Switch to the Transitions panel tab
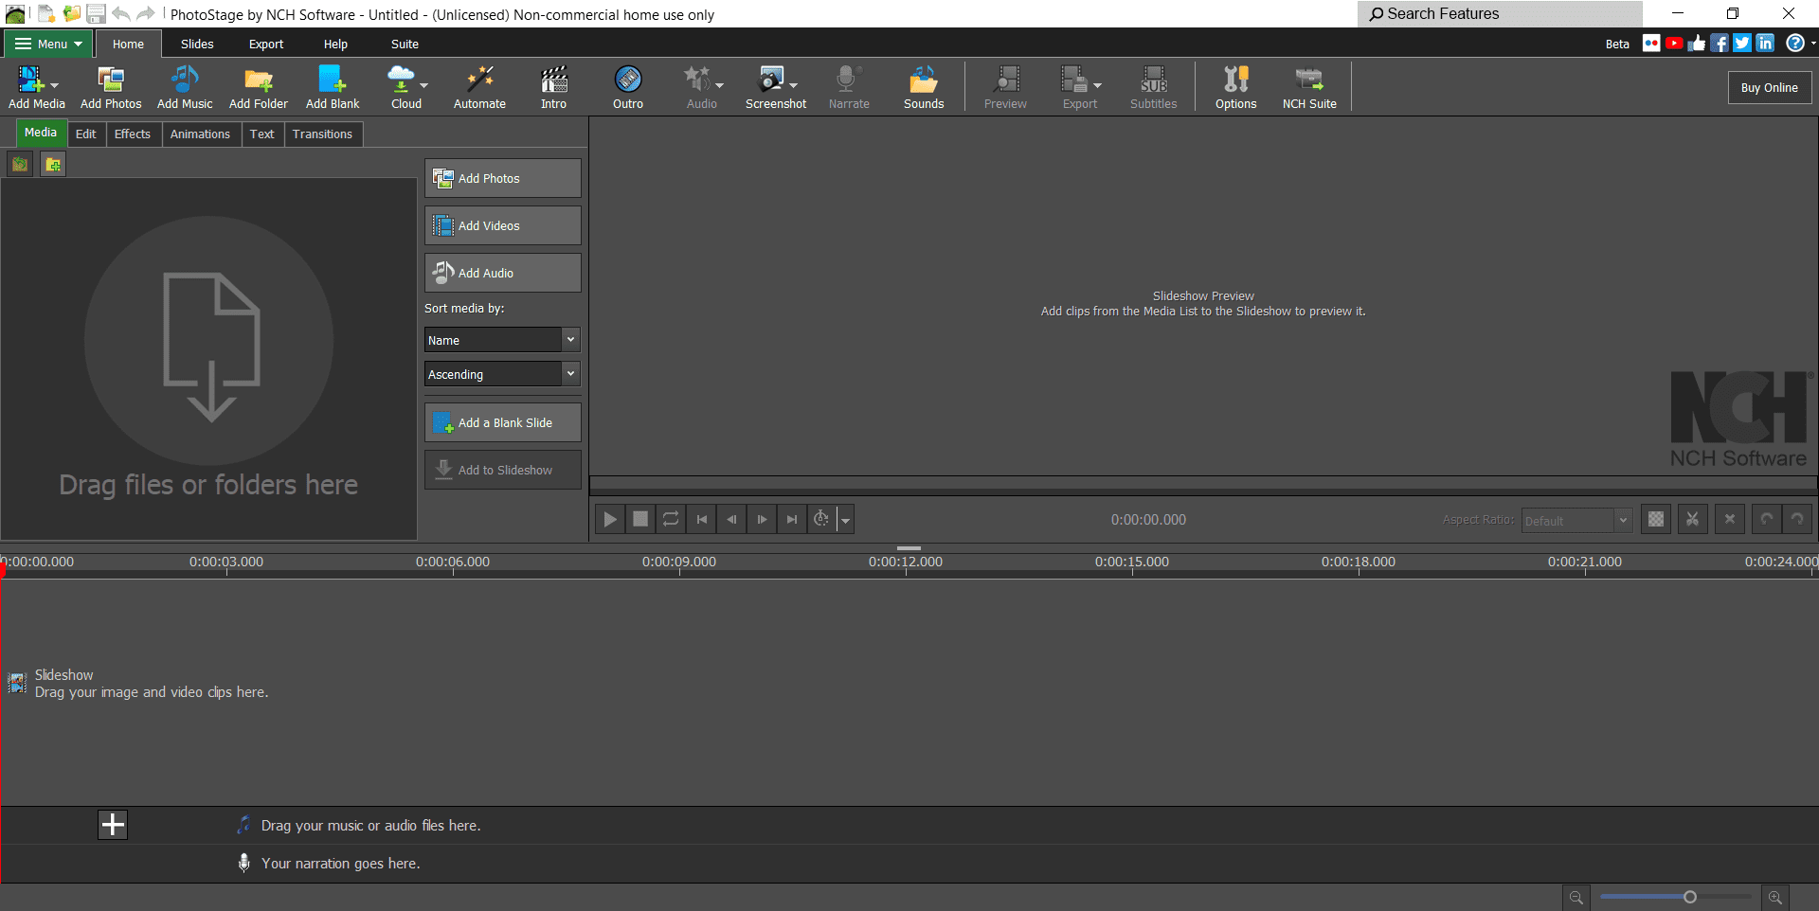The height and width of the screenshot is (911, 1819). coord(322,134)
